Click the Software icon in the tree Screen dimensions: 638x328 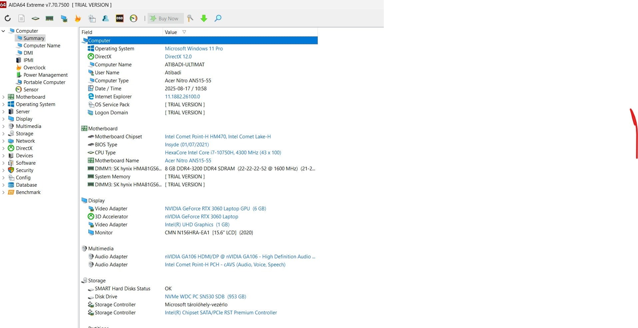(11, 163)
